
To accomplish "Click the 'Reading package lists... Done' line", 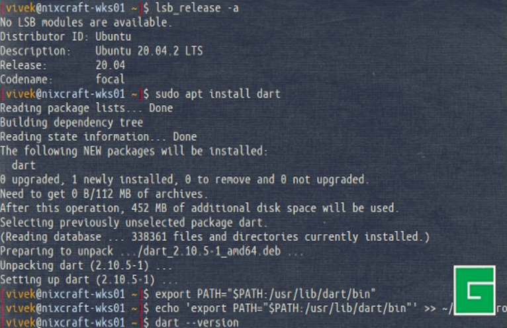I will point(86,108).
